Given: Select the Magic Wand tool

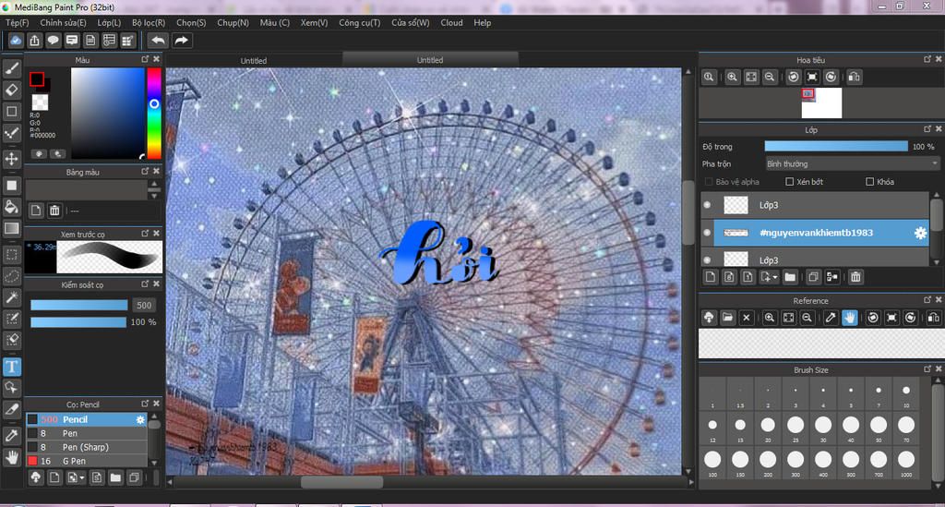Looking at the screenshot, I should click(x=11, y=297).
